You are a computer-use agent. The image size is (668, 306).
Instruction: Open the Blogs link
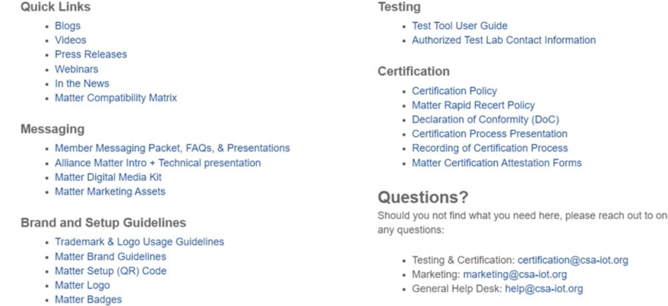[x=67, y=26]
